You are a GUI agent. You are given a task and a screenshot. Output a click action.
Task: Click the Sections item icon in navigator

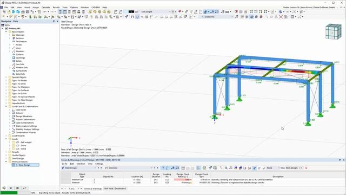(x=14, y=38)
